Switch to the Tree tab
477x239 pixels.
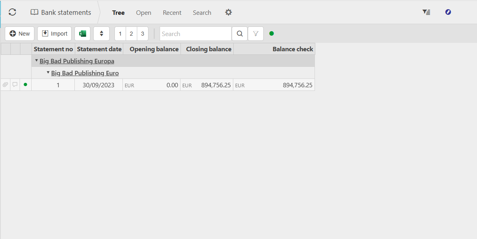pos(118,12)
